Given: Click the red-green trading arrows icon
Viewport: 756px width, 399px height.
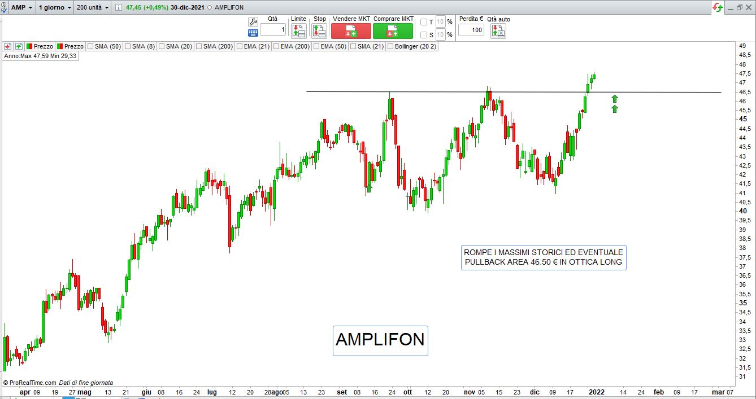Looking at the screenshot, I should (718, 7).
